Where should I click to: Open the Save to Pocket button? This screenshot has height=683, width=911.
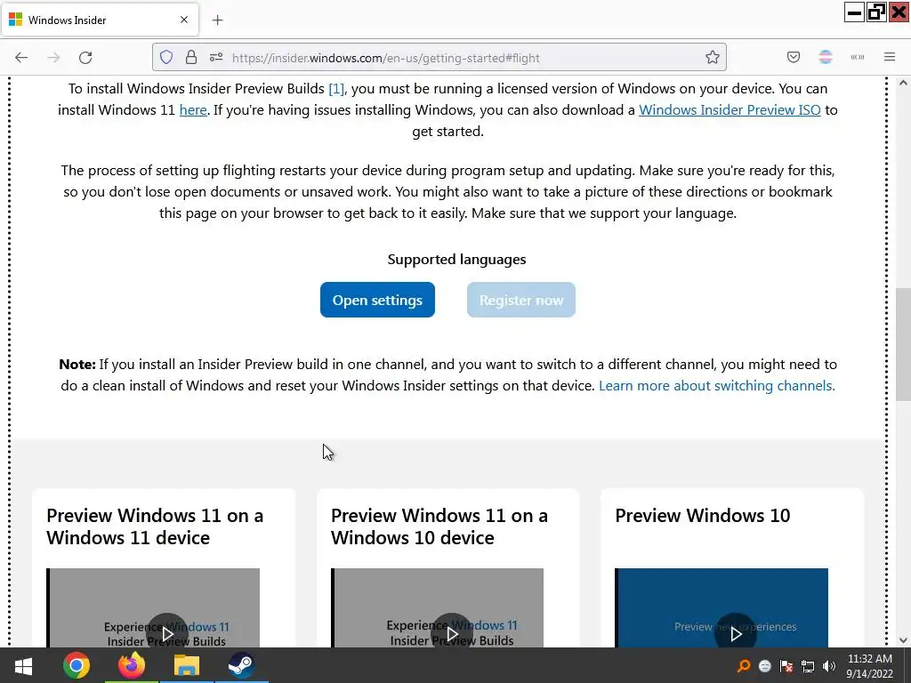tap(794, 58)
